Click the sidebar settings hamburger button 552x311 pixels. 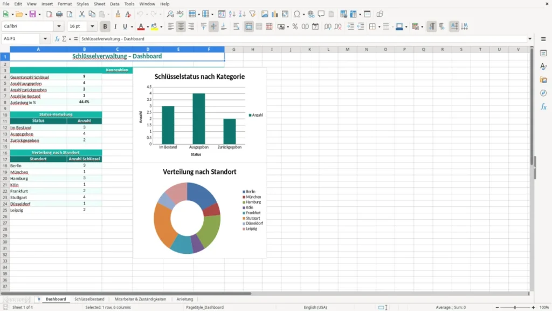(x=543, y=39)
